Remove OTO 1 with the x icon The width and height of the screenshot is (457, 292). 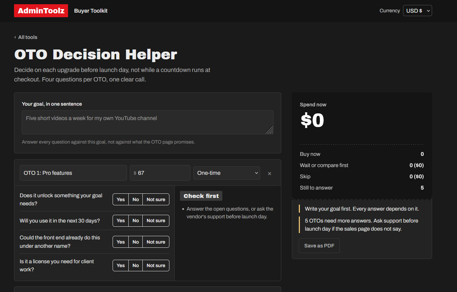click(x=269, y=173)
